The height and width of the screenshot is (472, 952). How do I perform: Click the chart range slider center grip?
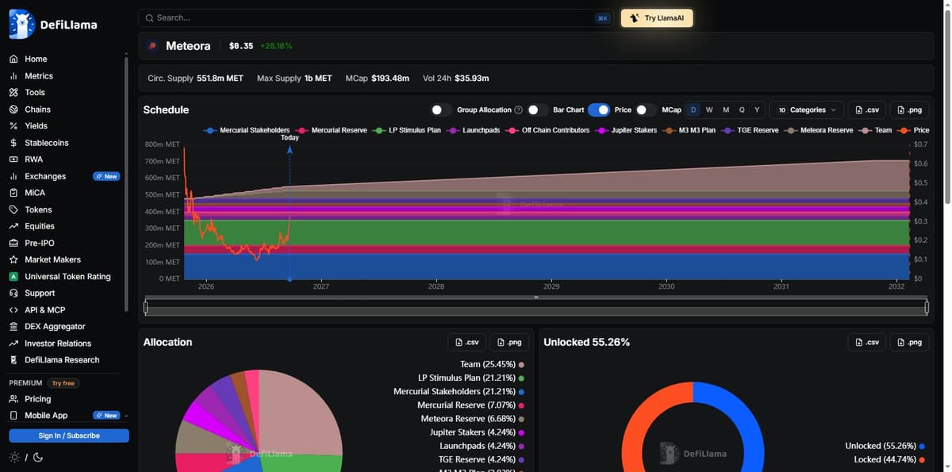(x=536, y=297)
